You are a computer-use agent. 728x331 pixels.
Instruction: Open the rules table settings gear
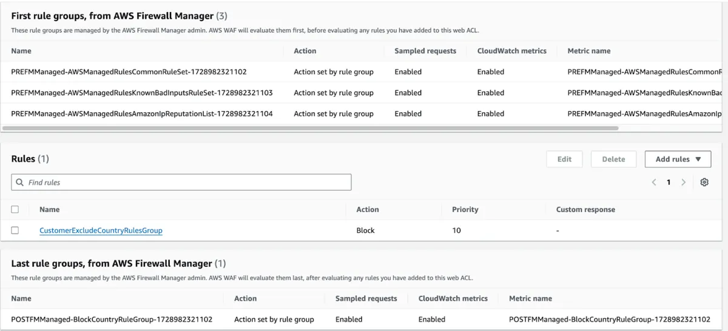click(x=704, y=182)
